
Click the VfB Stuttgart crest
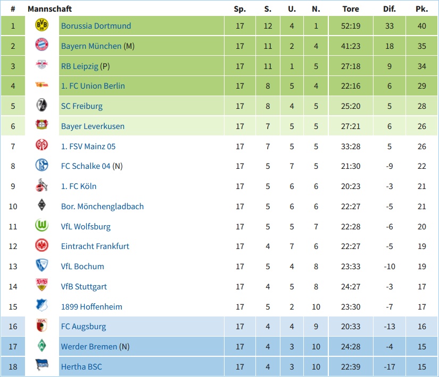(42, 285)
